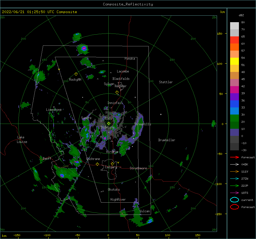Click the Composite_Reflectivity title

(128, 4)
